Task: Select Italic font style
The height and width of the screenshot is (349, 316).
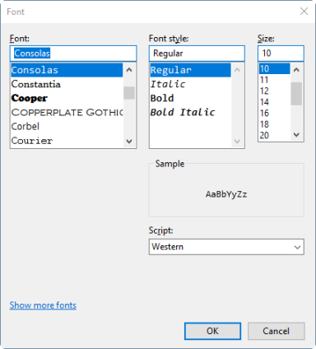Action: (191, 84)
